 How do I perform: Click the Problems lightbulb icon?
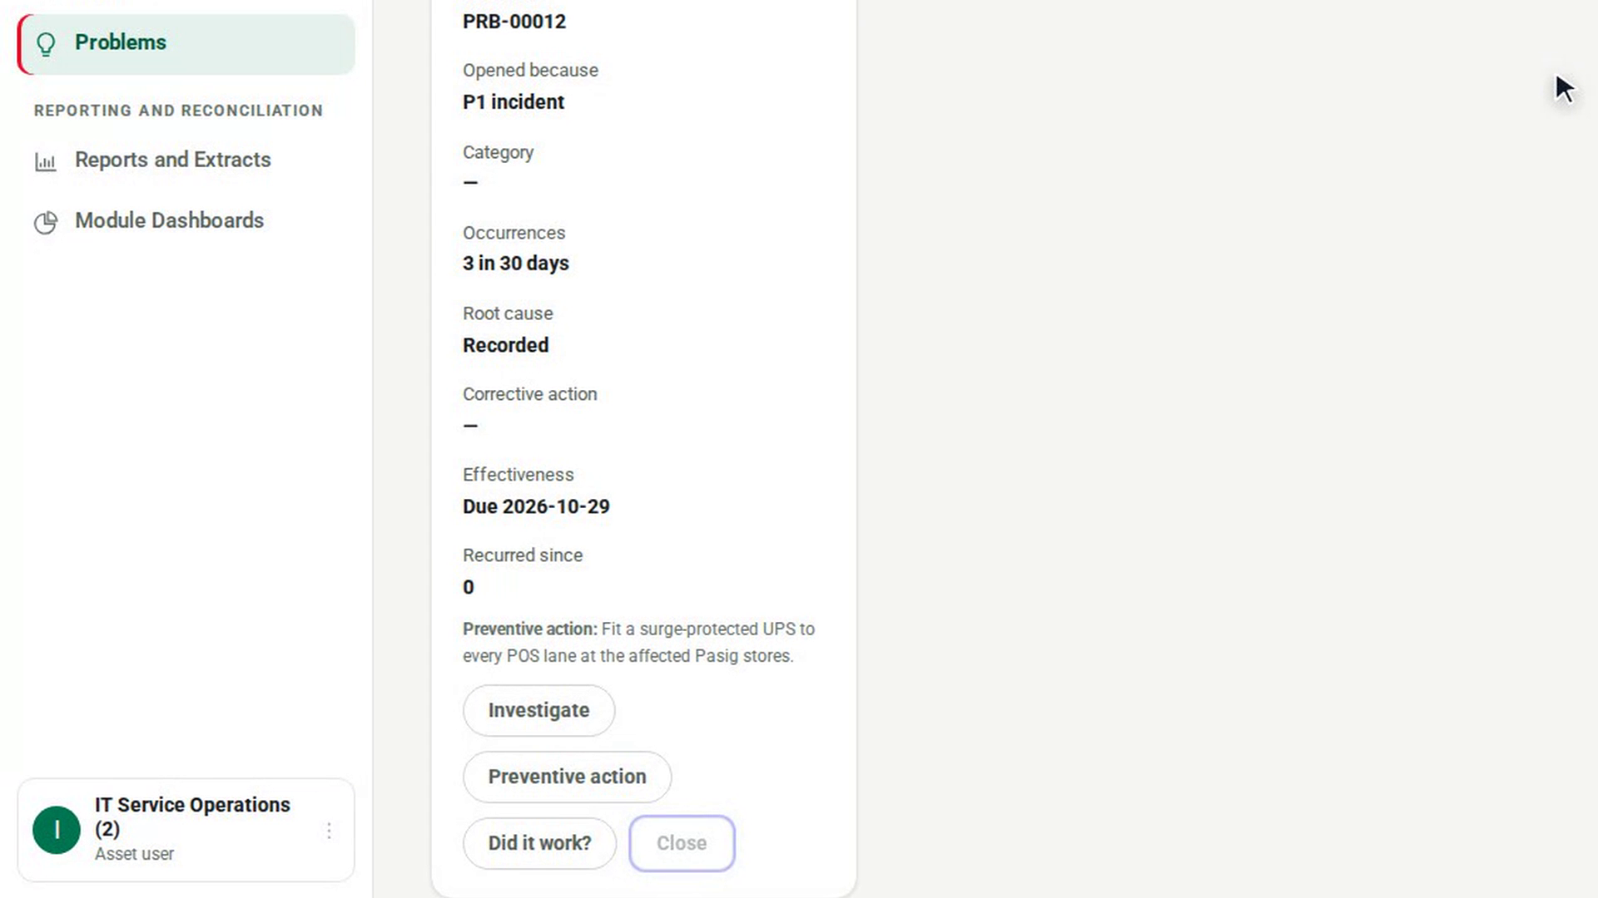(46, 43)
